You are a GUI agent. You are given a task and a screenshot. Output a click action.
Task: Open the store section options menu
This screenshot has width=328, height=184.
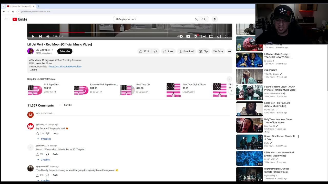point(229,79)
